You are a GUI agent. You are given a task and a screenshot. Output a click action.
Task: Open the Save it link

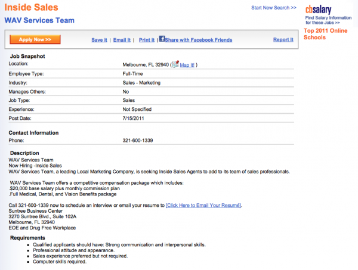point(99,40)
